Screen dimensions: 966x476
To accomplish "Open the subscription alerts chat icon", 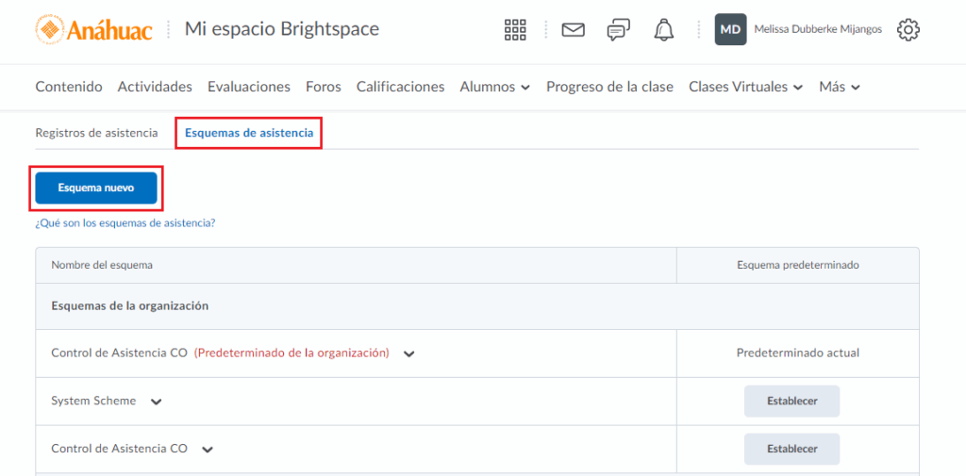I will click(x=618, y=30).
